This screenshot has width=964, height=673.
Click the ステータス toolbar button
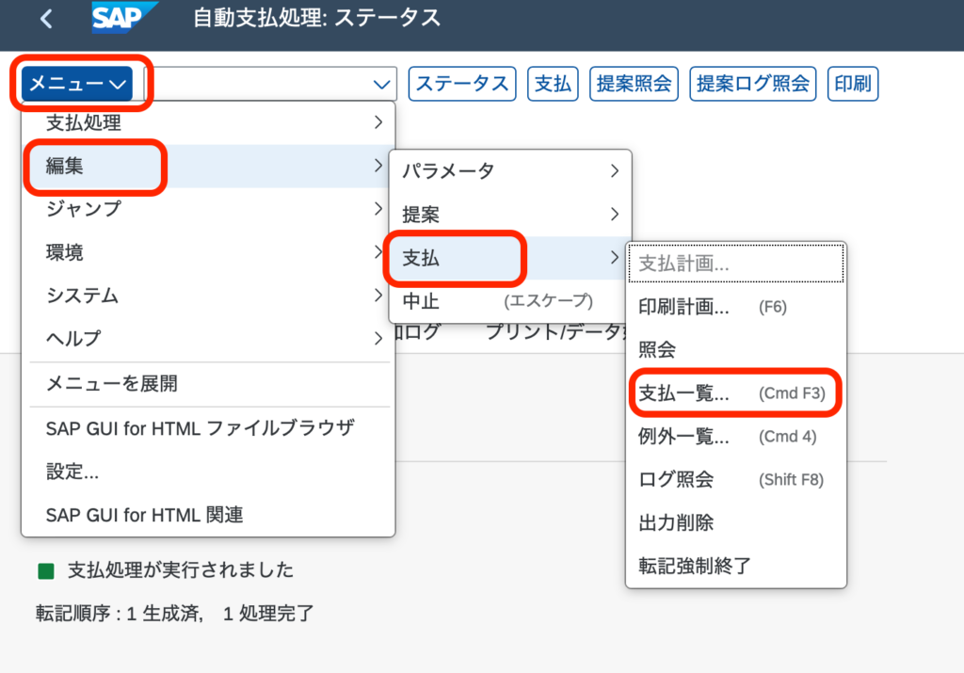[462, 83]
